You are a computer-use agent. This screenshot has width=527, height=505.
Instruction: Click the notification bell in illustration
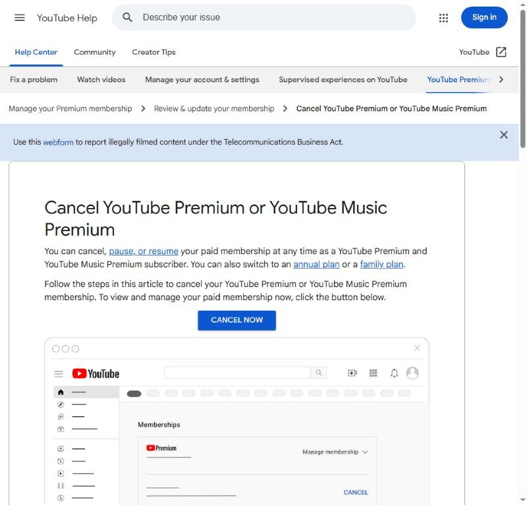pos(394,373)
